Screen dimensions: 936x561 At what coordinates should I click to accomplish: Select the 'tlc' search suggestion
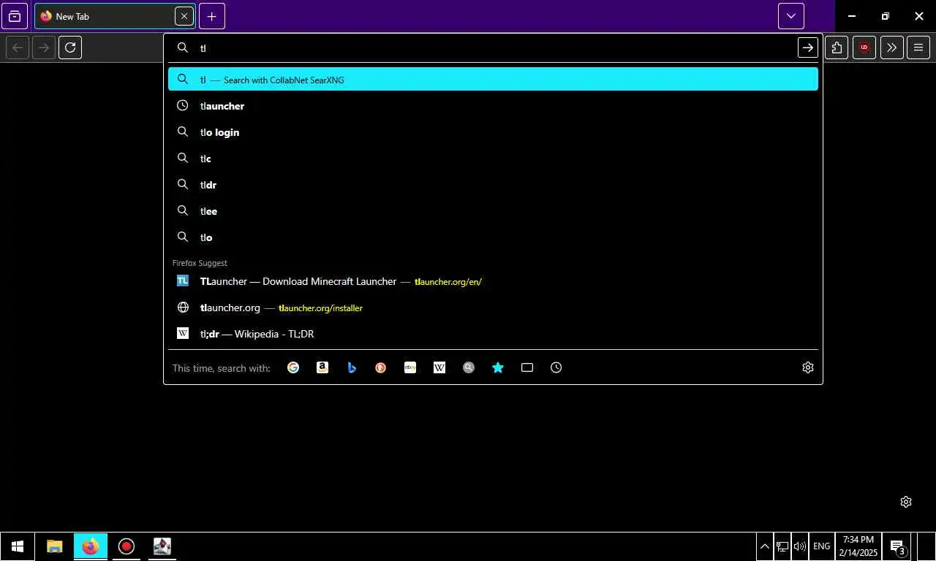(x=493, y=159)
